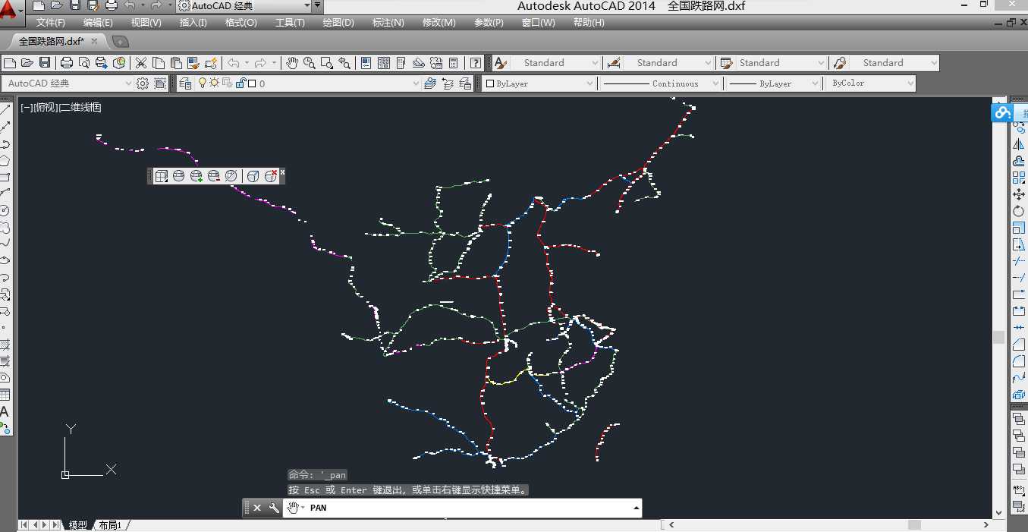Open Dimension Style manager icon
The image size is (1028, 532).
[614, 63]
